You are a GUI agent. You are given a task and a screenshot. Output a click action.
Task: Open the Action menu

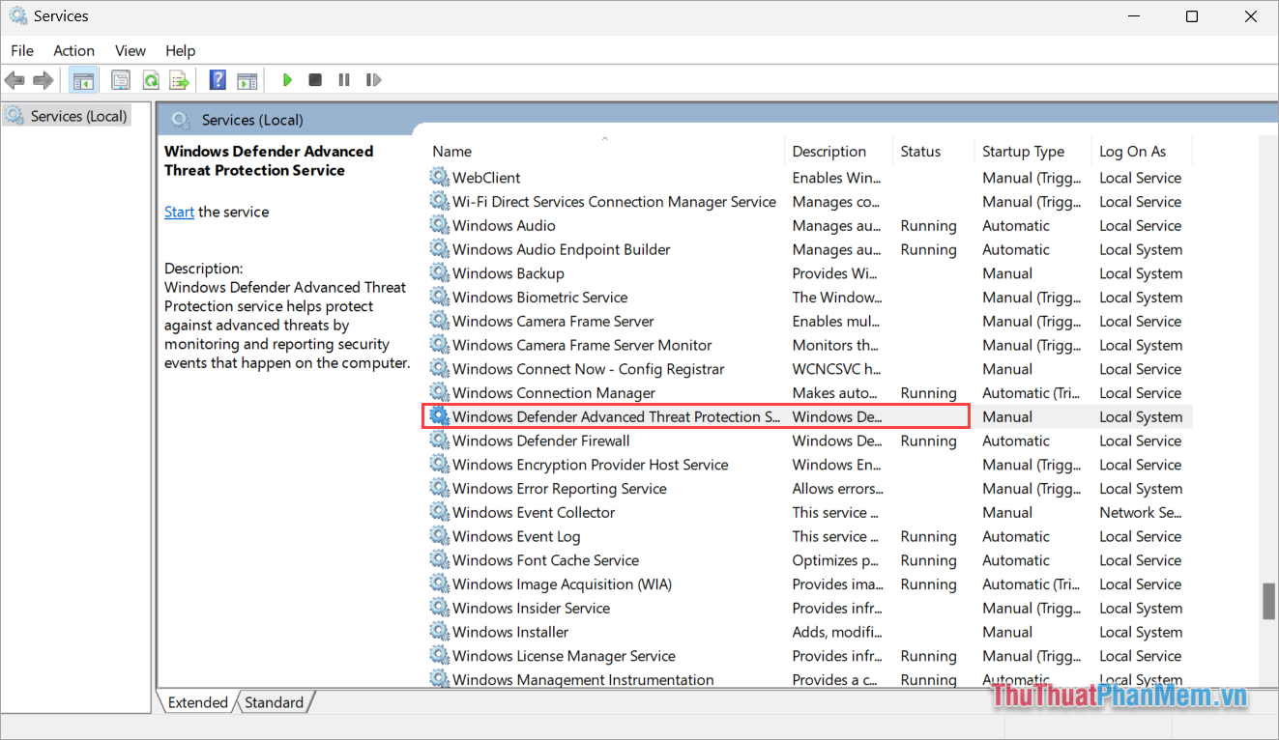[x=73, y=50]
